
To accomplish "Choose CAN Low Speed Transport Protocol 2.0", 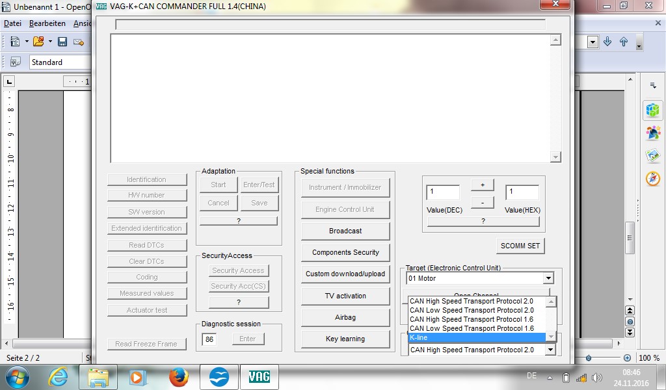I will (477, 310).
